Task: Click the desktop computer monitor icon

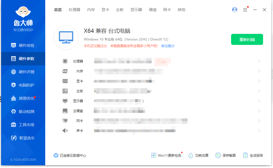Action: click(66, 37)
